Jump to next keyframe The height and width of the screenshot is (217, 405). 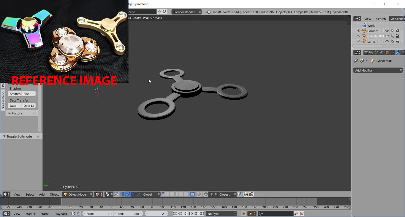coord(196,214)
